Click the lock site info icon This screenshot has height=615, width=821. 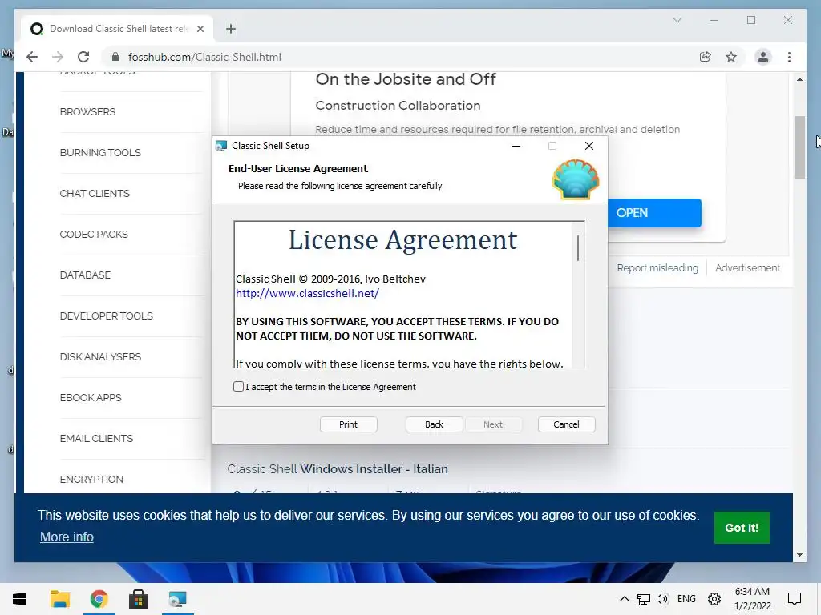click(x=115, y=57)
